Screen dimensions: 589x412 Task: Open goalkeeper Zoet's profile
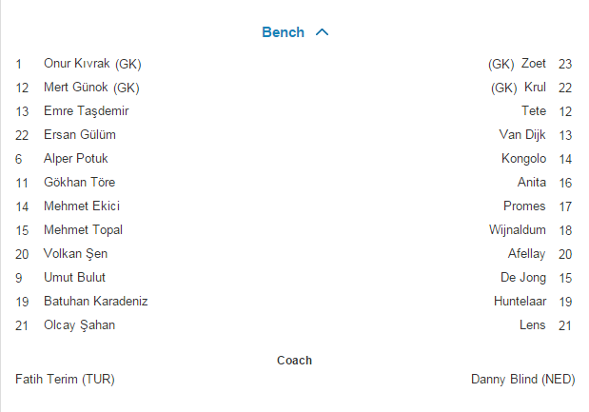[x=533, y=64]
